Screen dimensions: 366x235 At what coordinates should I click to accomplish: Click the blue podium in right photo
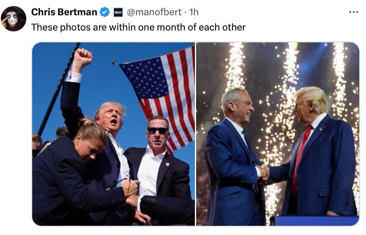[x=317, y=221]
